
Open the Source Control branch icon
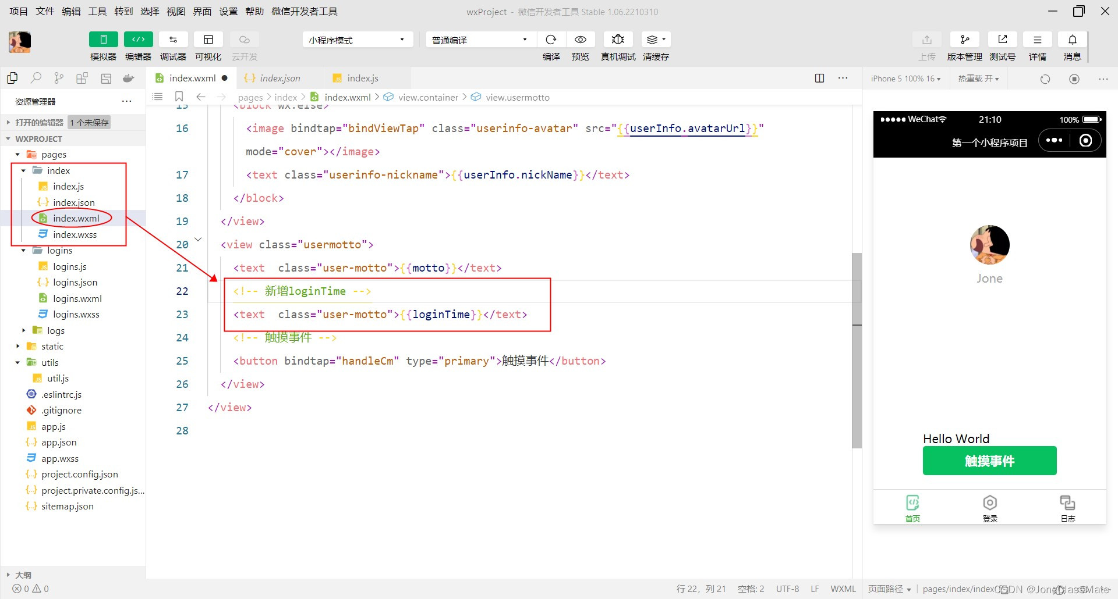pyautogui.click(x=59, y=78)
